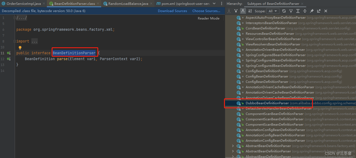Click the implementations gutter icon on line 11

9,53
